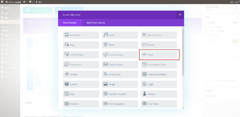Select the Accordion module
This screenshot has height=117, width=240.
point(81,35)
